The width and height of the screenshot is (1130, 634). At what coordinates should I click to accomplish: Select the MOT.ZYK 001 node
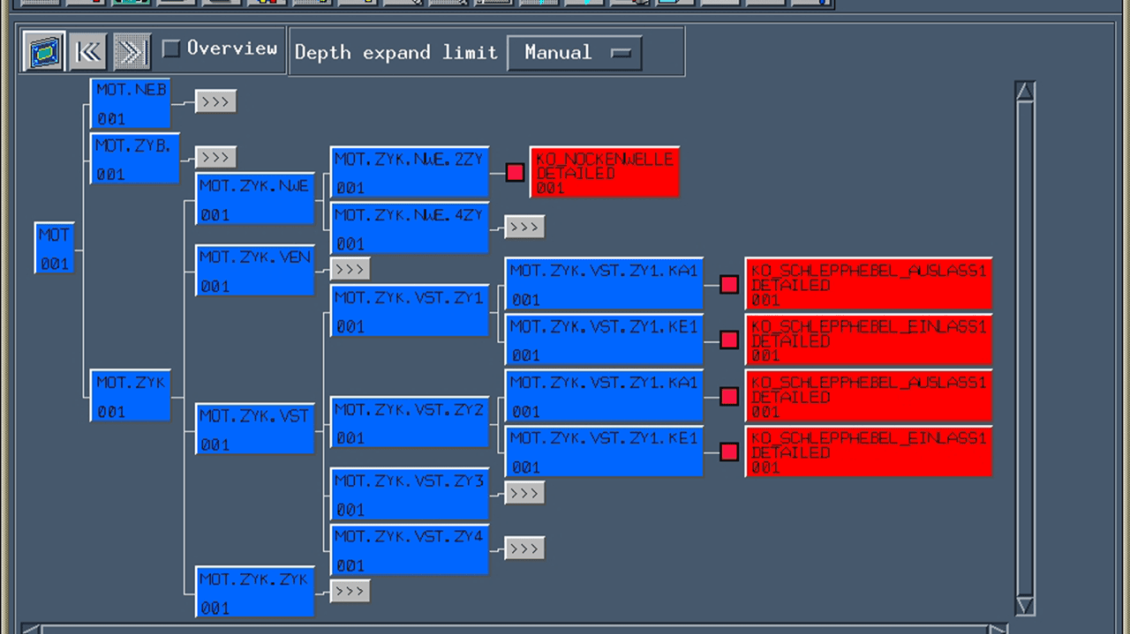click(131, 396)
